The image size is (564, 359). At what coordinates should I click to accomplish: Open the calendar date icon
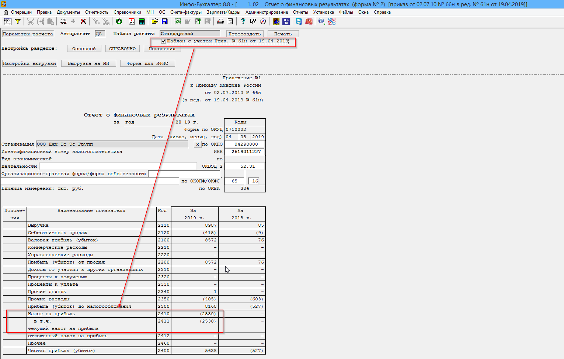click(132, 21)
